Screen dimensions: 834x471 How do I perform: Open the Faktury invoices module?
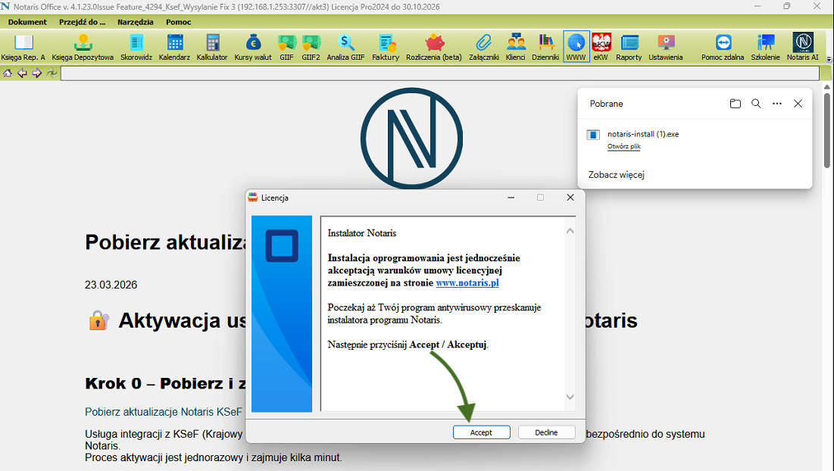pos(386,47)
